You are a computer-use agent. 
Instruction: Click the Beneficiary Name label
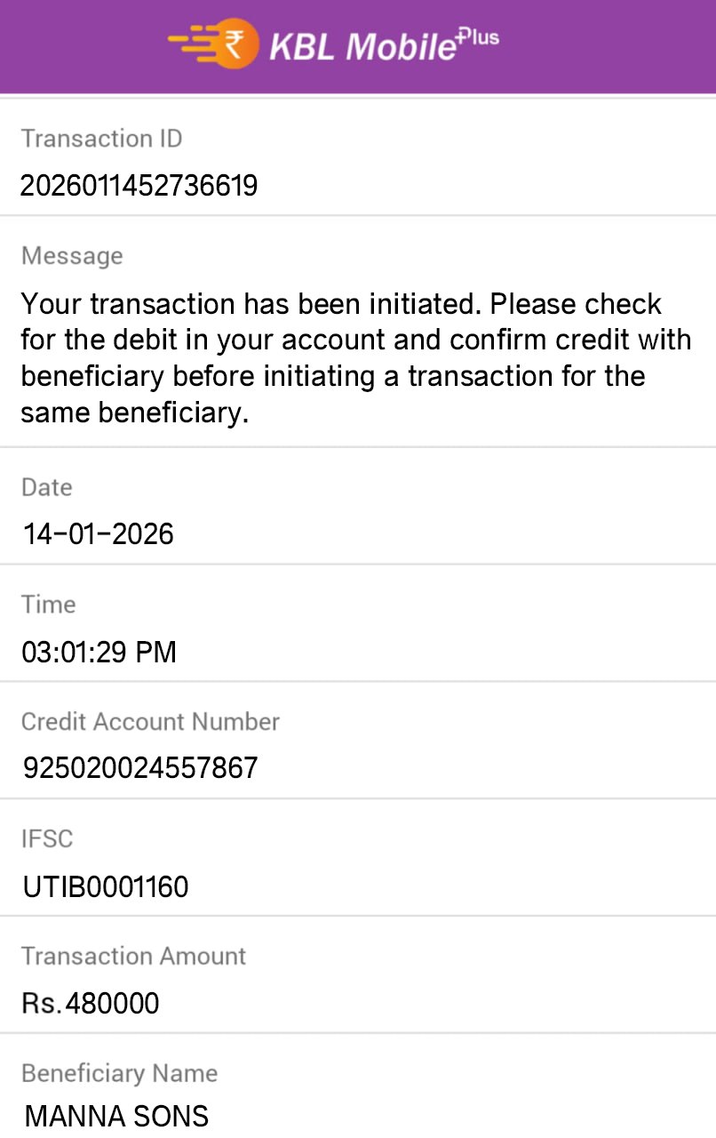pyautogui.click(x=119, y=1073)
